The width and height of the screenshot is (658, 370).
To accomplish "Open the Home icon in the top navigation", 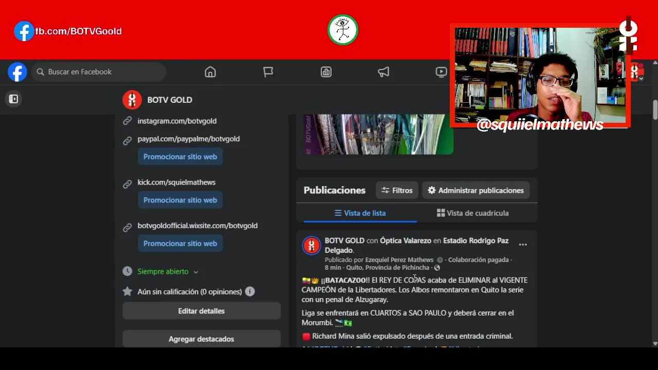I will tap(210, 72).
